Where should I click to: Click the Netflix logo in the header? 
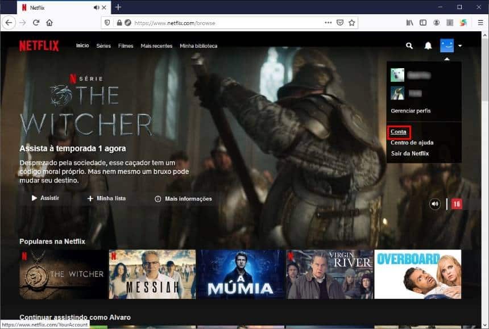click(x=39, y=46)
